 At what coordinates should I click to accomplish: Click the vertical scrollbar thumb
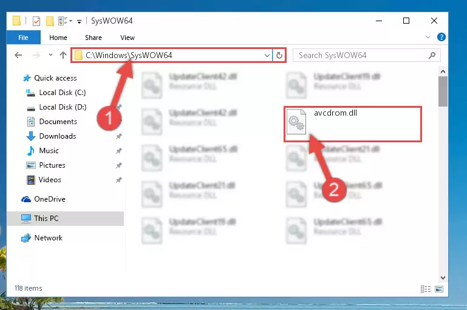(443, 91)
